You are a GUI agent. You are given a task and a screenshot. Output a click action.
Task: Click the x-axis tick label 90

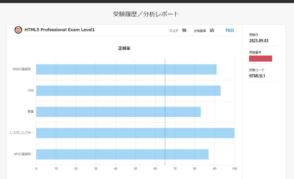coord(214,169)
